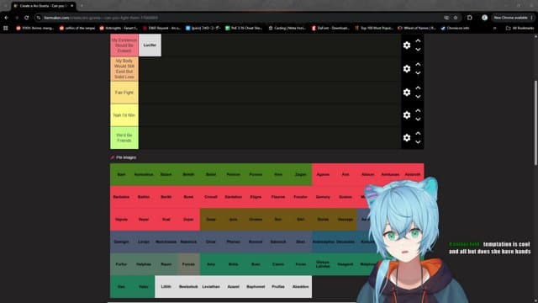Viewport: 538px width, 303px height.
Task: Select the Abaddon tile
Action: (x=301, y=286)
